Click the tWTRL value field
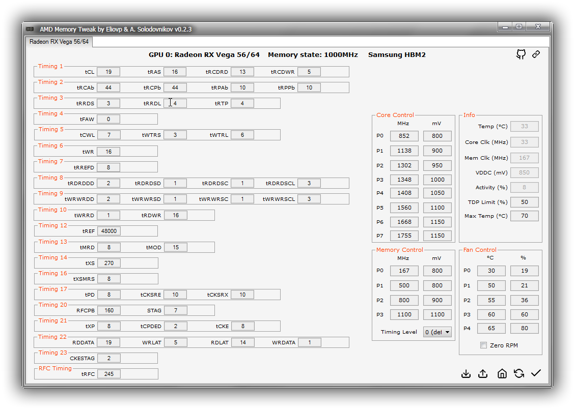This screenshot has height=410, width=575. pos(242,135)
